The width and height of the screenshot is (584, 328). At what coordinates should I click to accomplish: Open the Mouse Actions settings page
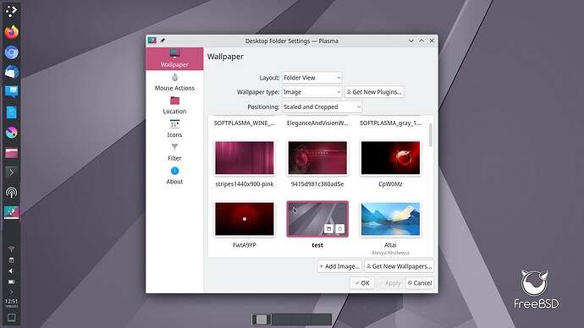[174, 82]
